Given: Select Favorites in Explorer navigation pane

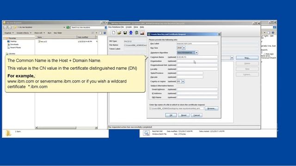Looking at the screenshot, I should click(x=12, y=38).
